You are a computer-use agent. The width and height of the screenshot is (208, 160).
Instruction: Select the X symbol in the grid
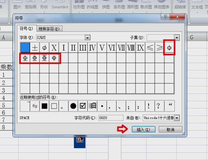pos(54,47)
